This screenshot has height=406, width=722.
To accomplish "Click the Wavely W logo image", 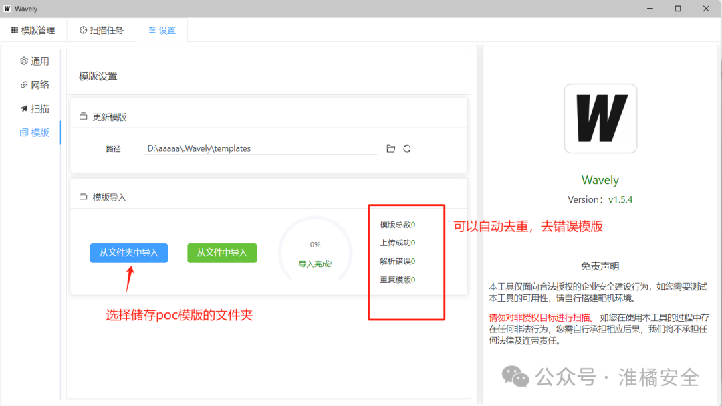I will click(x=600, y=118).
